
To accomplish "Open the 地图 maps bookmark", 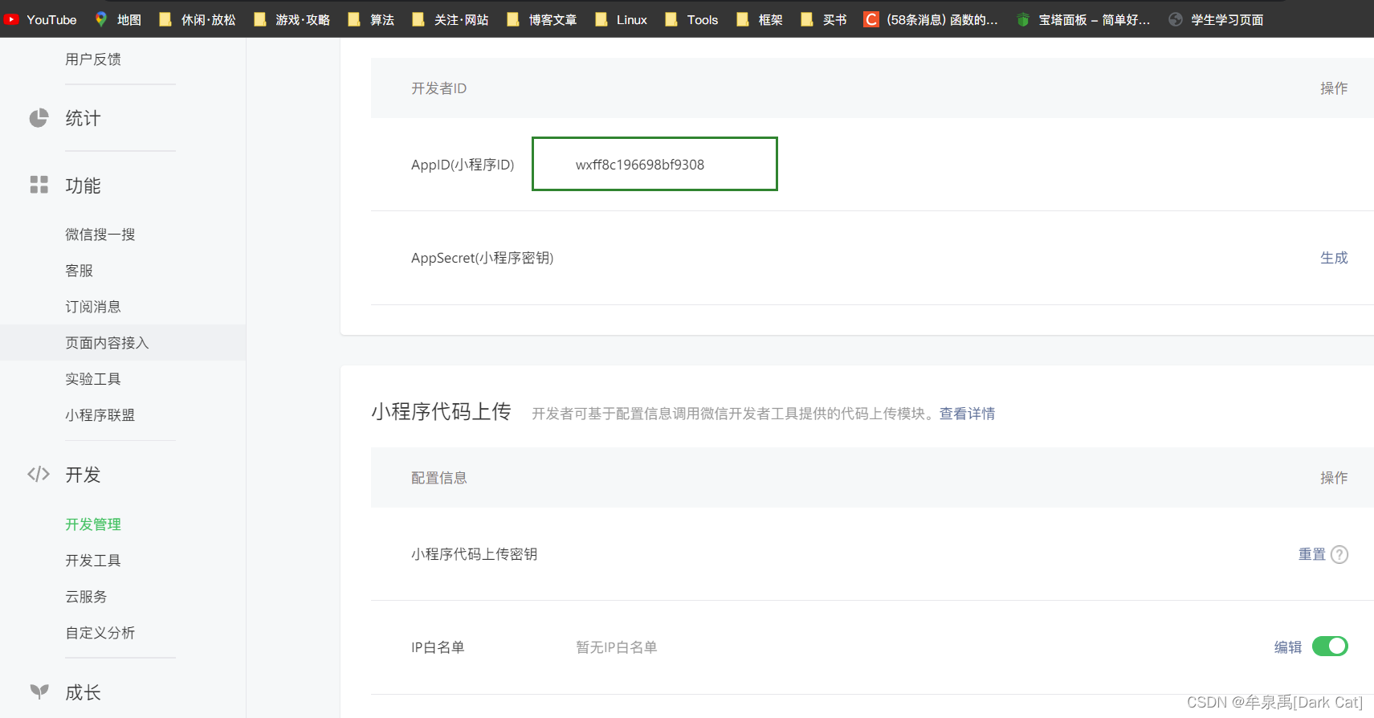I will click(118, 19).
